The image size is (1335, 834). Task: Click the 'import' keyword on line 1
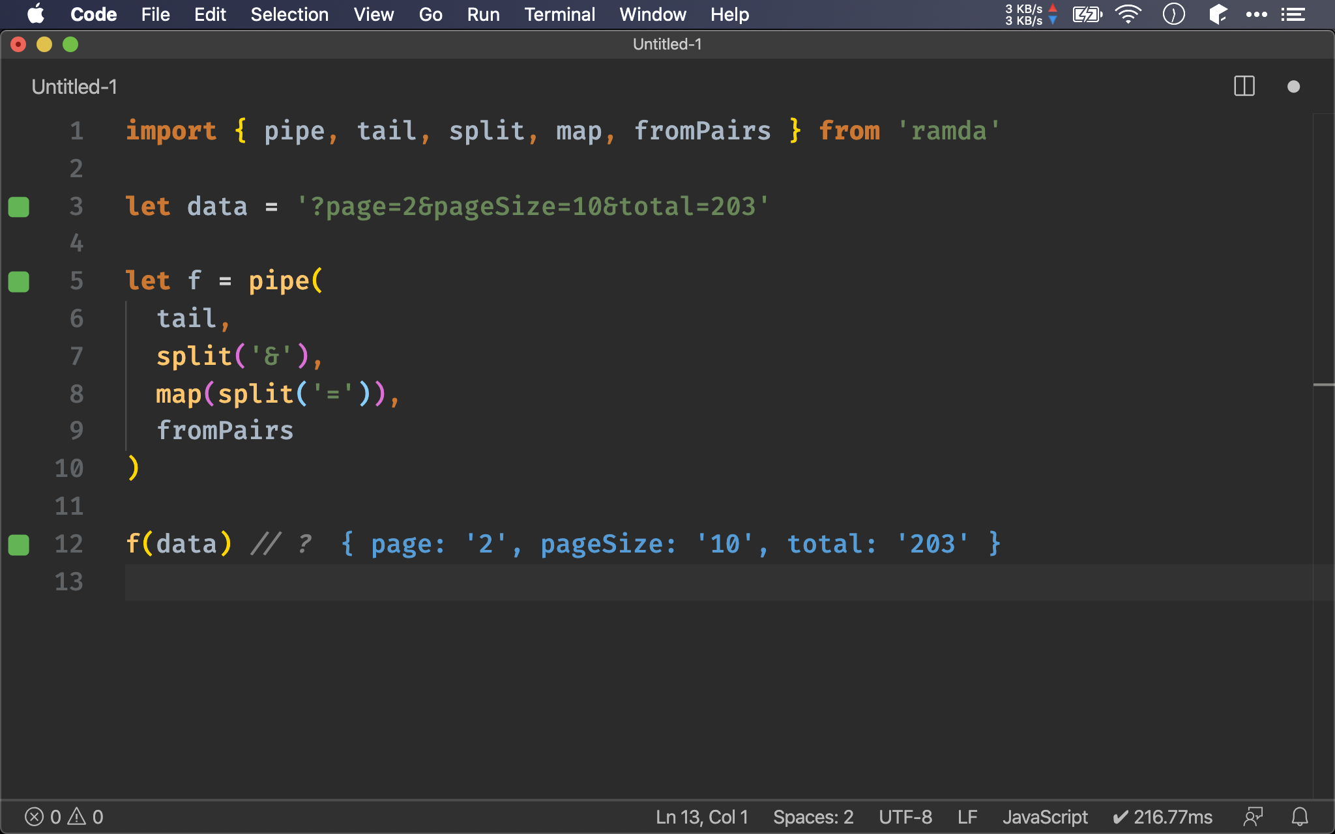click(x=171, y=131)
